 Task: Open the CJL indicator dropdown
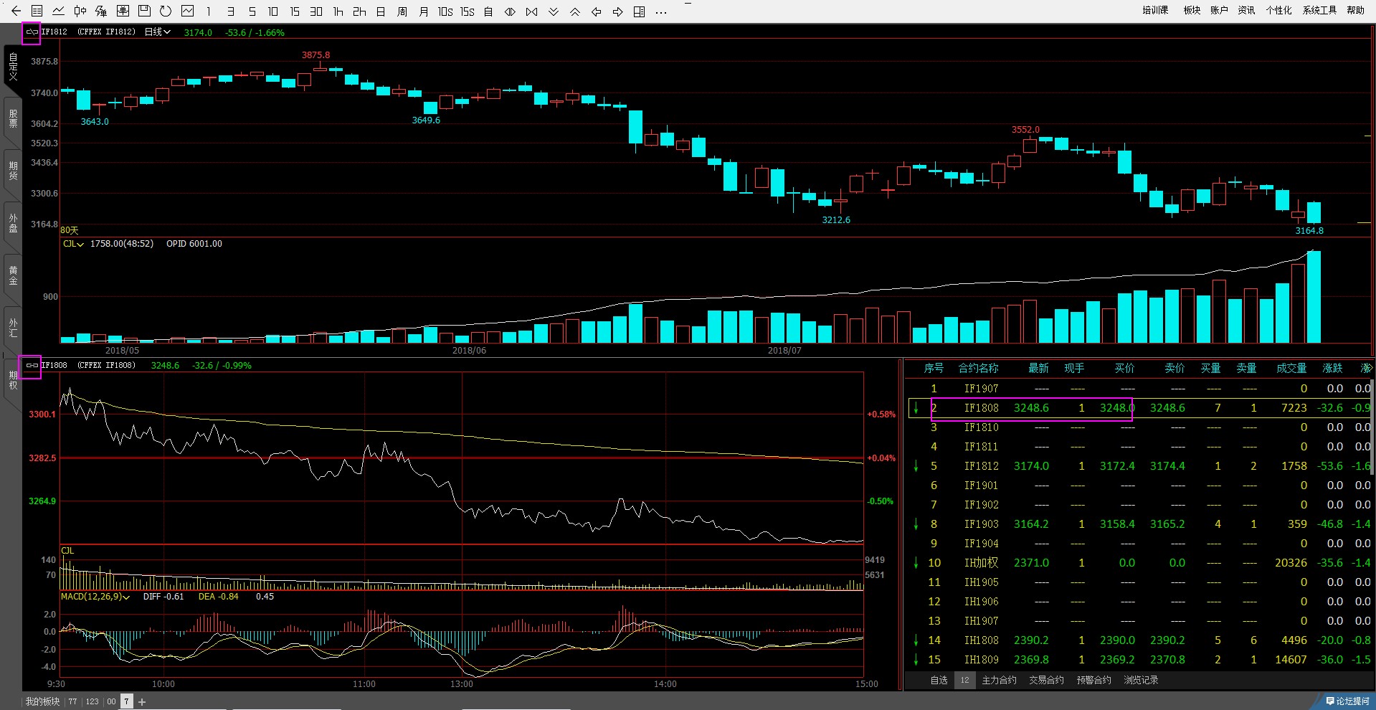click(x=73, y=244)
